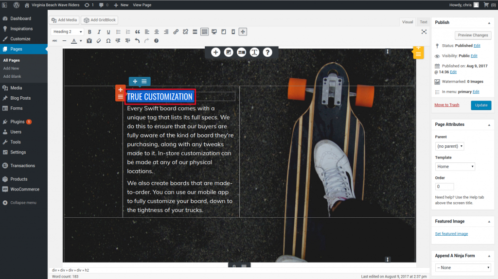Viewport: 498px width, 279px height.
Task: Click the round plus icon above the page
Action: [215, 52]
